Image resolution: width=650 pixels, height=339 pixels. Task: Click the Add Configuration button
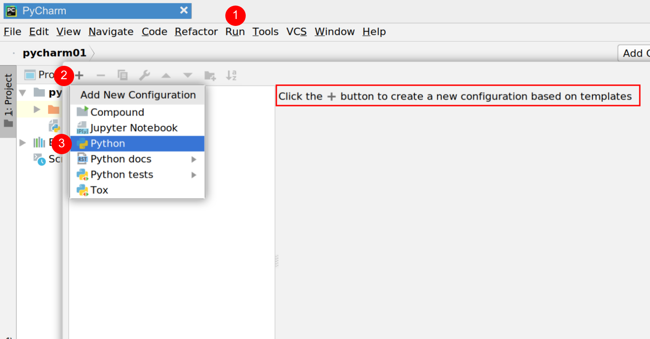(x=634, y=53)
